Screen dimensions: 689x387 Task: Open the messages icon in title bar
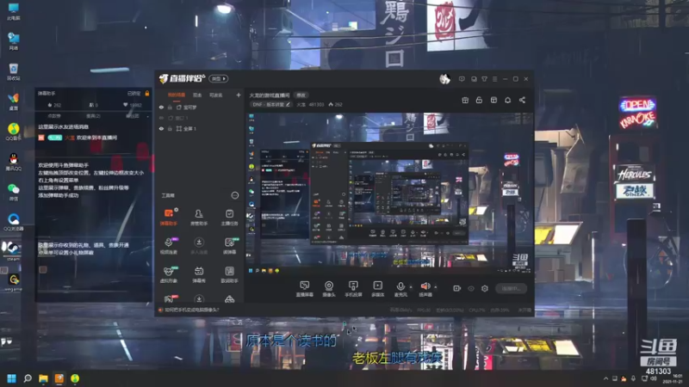(x=462, y=79)
